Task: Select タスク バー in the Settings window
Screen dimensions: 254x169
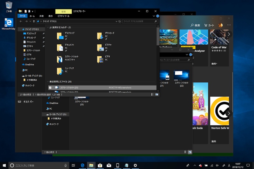Action: pos(26,102)
